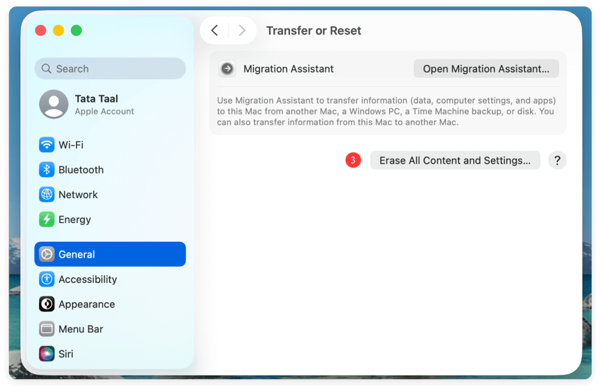The image size is (601, 391).
Task: Click Erase All Content and Settings
Action: click(455, 160)
